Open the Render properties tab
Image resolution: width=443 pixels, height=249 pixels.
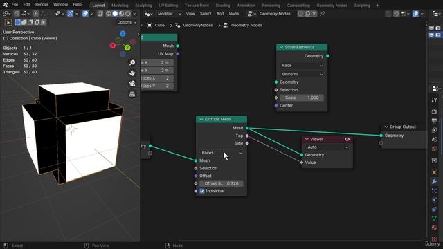pos(435,112)
